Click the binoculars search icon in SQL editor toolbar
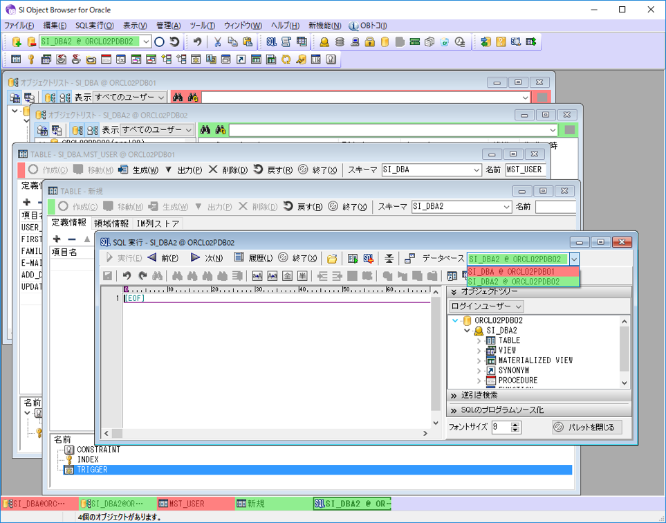Image resolution: width=666 pixels, height=523 pixels. (158, 275)
